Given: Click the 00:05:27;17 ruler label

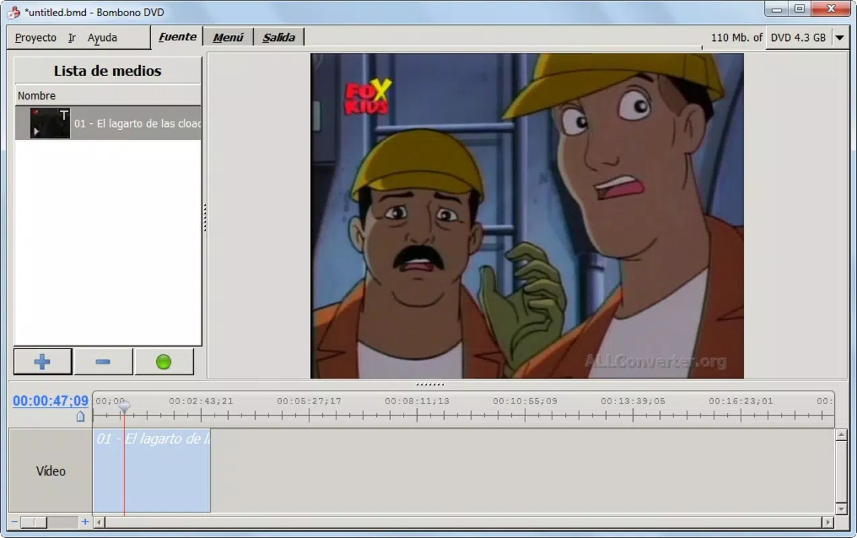Looking at the screenshot, I should (x=309, y=401).
